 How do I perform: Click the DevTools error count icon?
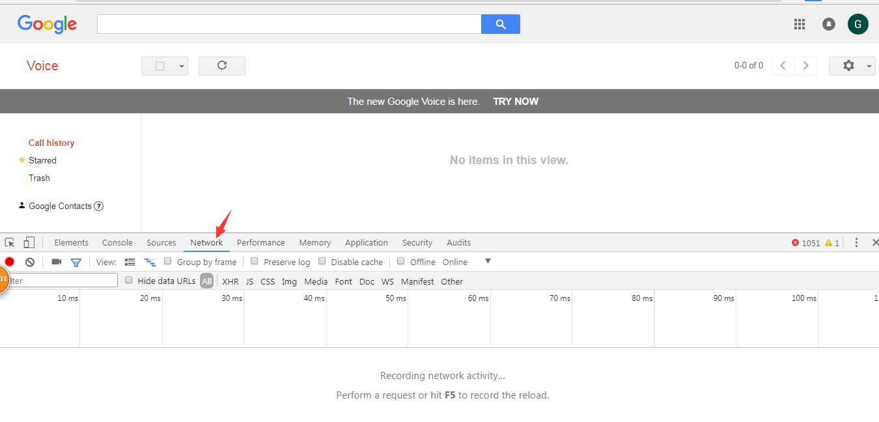tap(795, 243)
